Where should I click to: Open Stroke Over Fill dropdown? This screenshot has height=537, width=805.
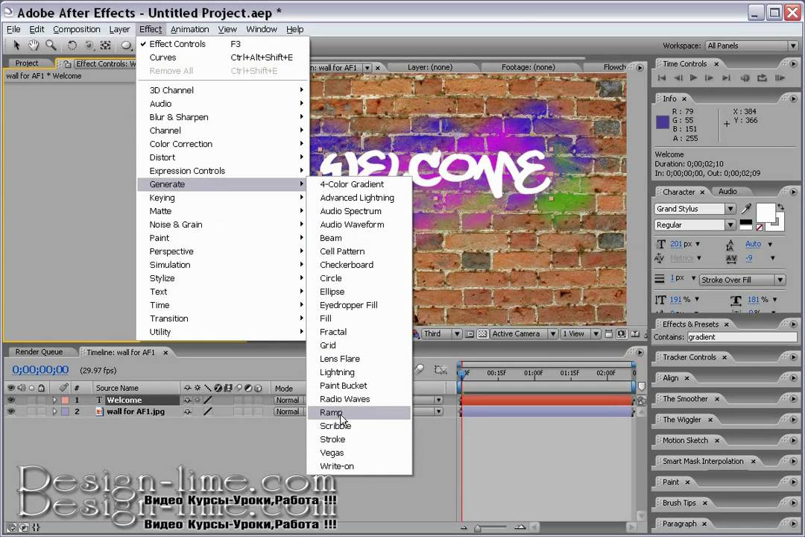point(742,280)
